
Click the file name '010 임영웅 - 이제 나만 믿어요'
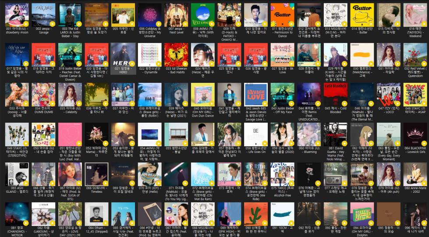[x=256, y=30]
